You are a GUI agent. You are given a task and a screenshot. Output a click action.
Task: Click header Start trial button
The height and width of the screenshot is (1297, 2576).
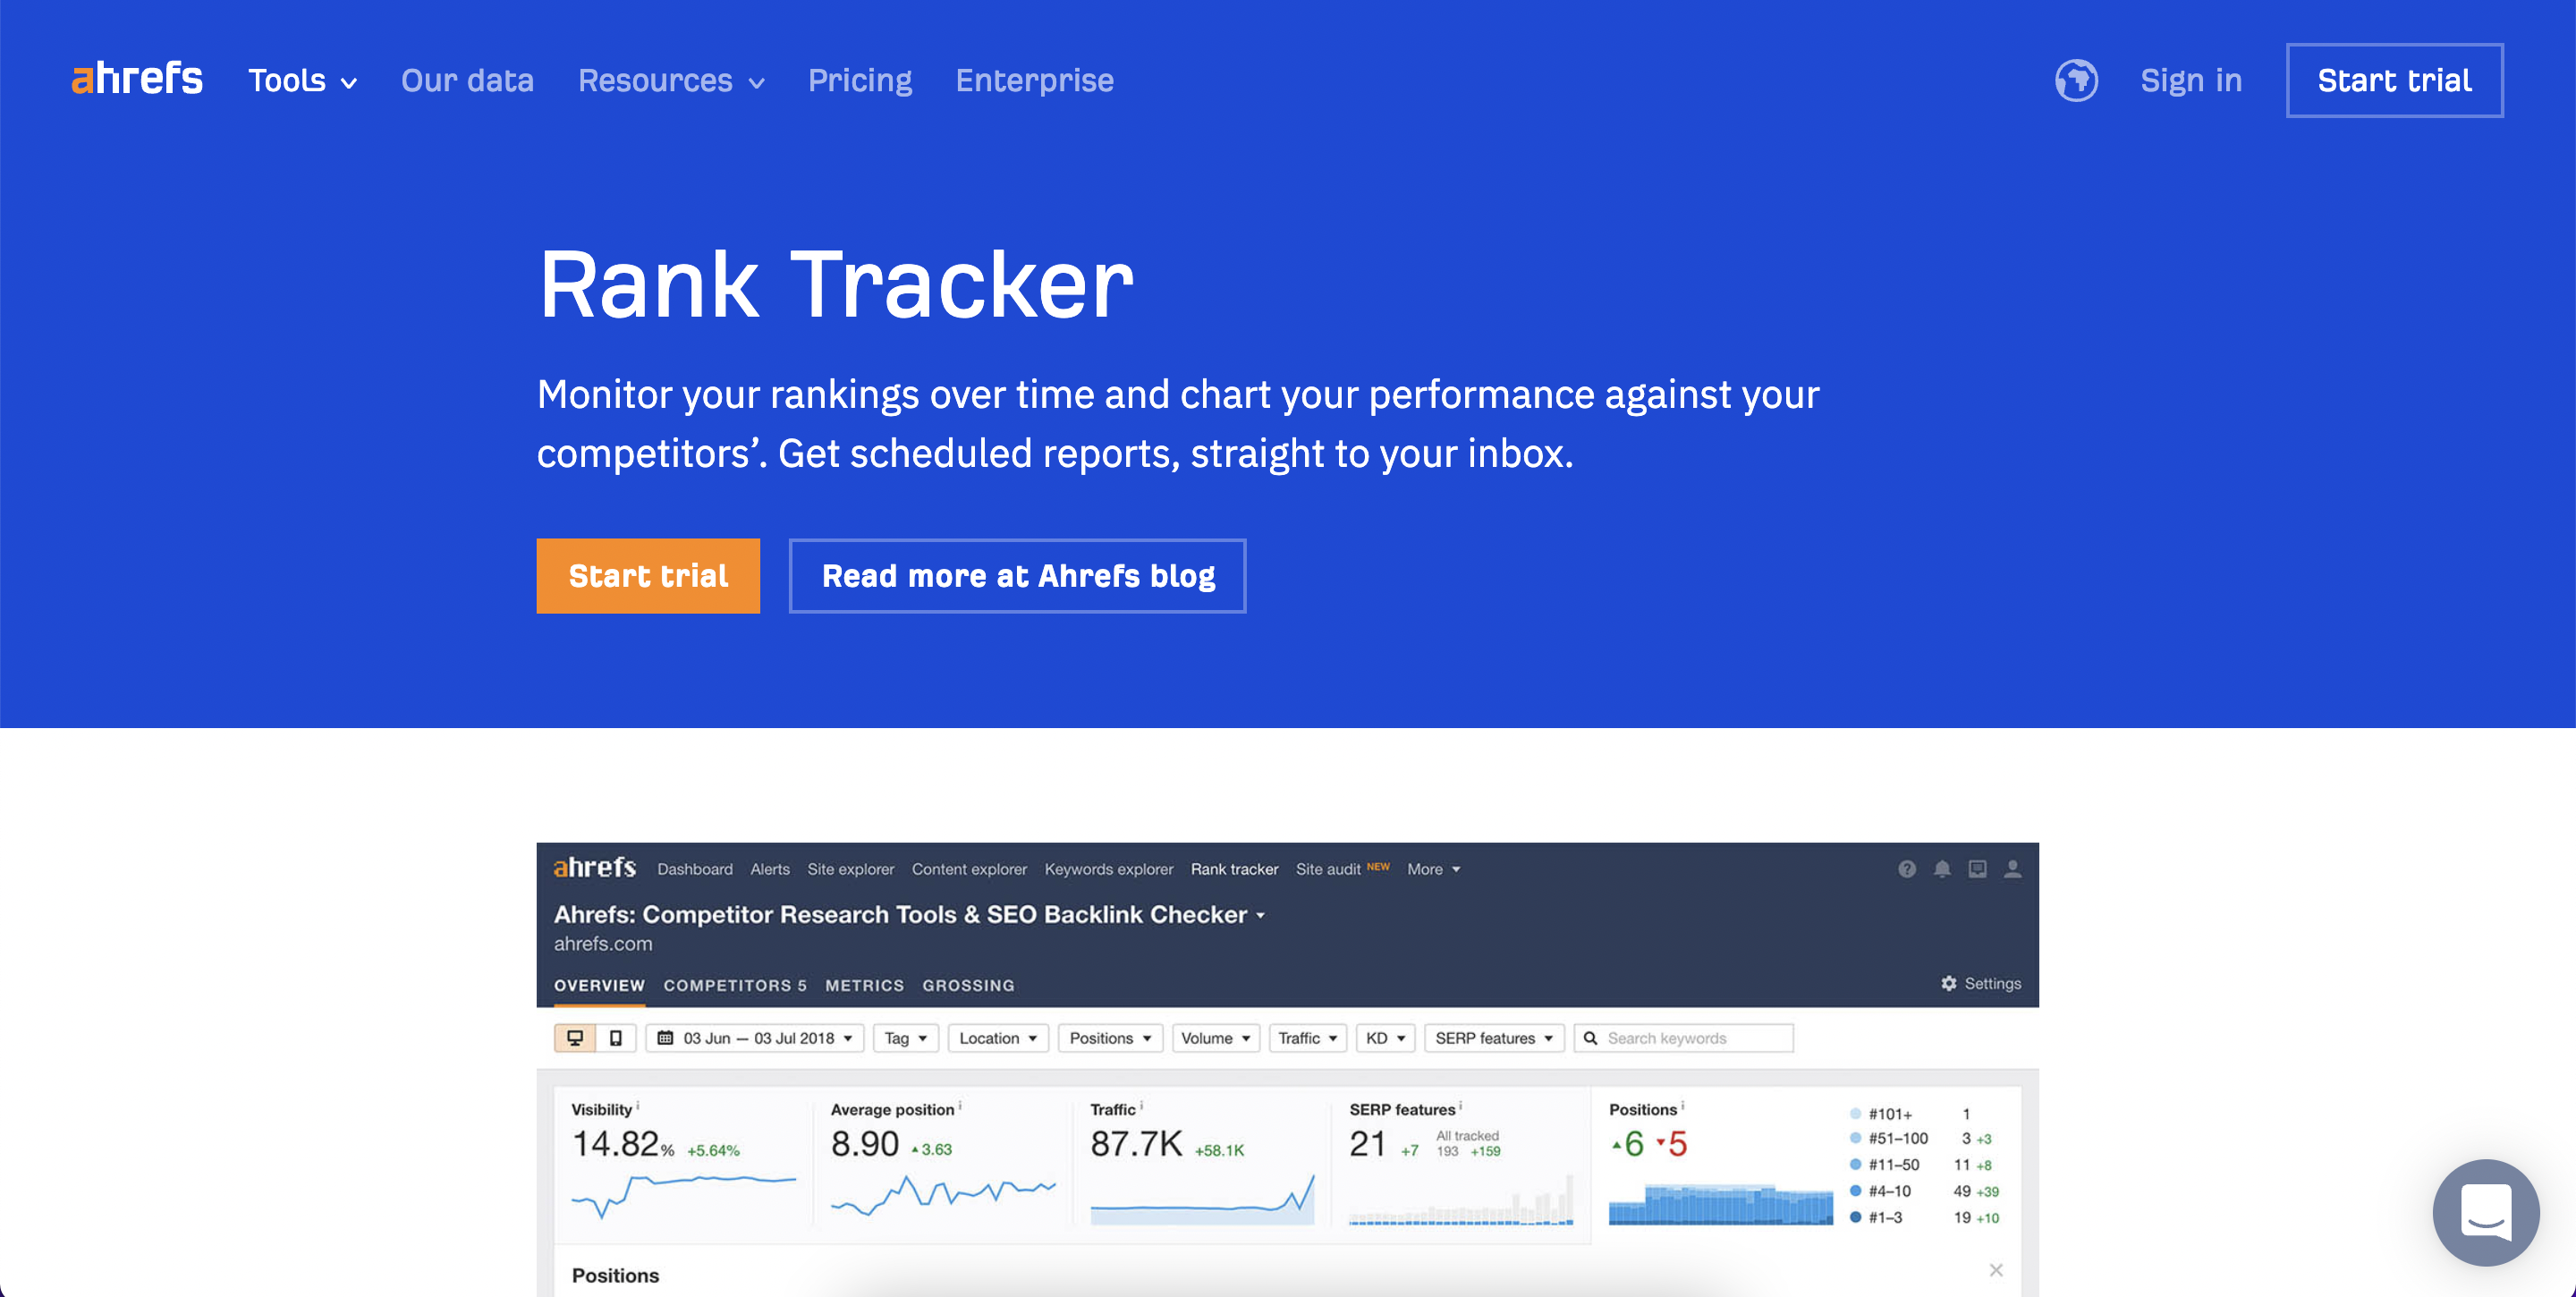pyautogui.click(x=2394, y=80)
